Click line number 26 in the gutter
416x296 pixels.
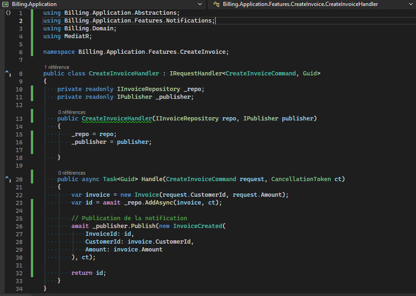click(18, 226)
